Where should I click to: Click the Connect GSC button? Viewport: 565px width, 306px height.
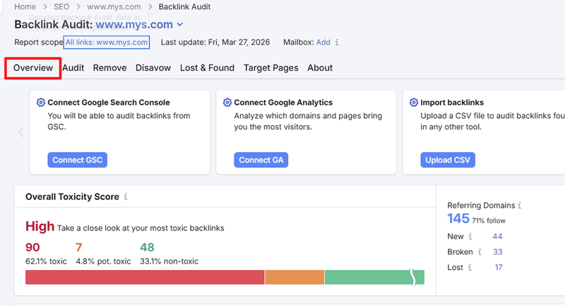78,160
